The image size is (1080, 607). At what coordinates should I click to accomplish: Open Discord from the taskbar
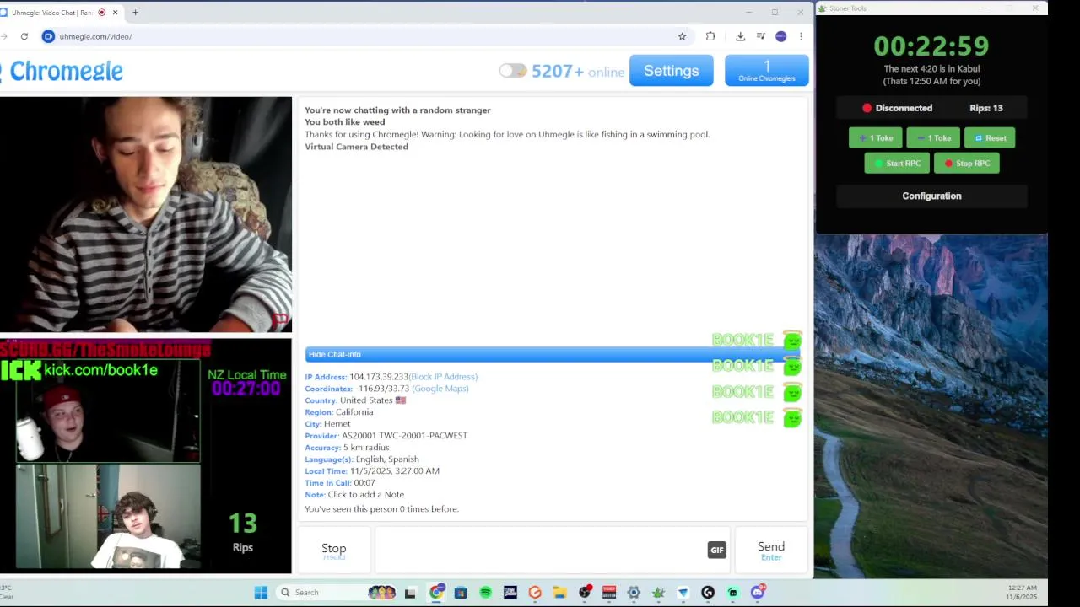pos(758,593)
